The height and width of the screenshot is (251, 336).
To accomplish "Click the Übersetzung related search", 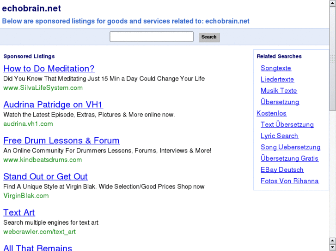I will pos(280,102).
